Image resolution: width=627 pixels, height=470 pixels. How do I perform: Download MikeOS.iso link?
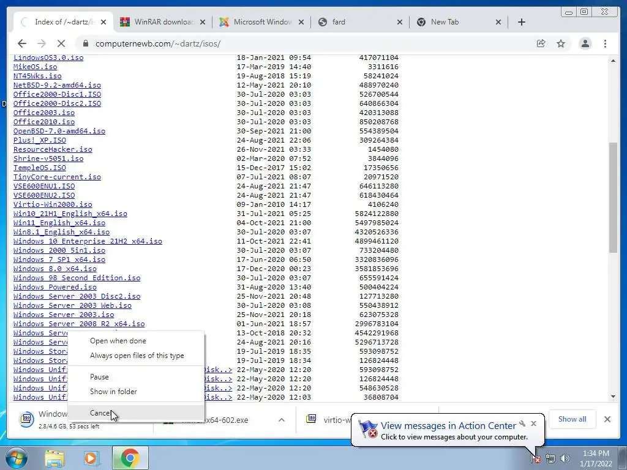[x=35, y=67]
